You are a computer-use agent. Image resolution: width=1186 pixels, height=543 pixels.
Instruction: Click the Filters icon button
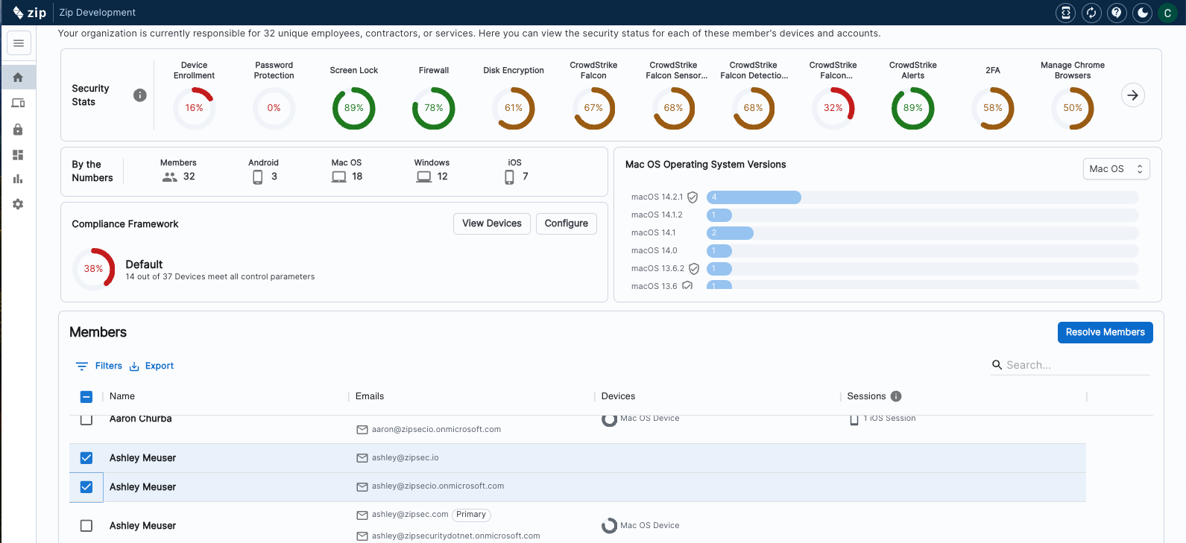click(x=99, y=366)
